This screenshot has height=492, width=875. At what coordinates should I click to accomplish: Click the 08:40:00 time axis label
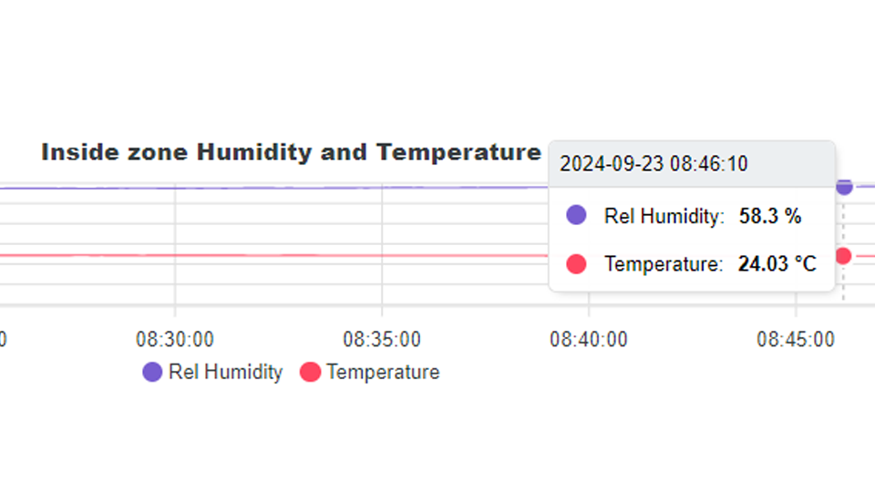tap(589, 339)
